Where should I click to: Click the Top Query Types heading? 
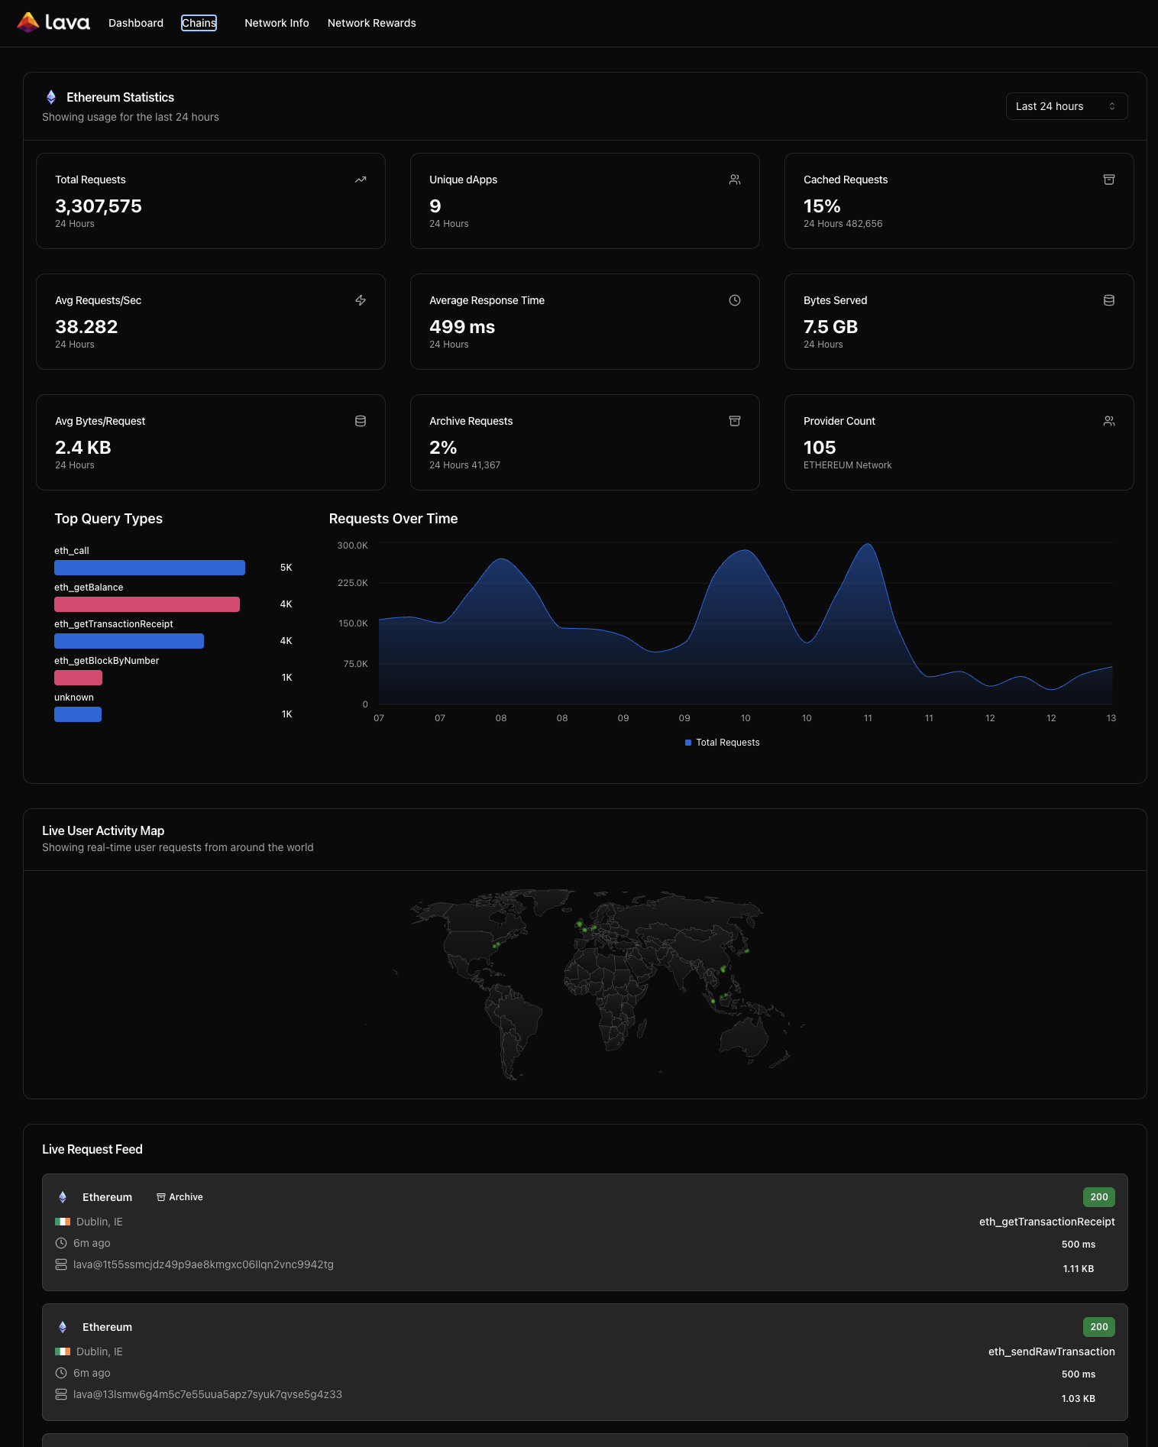(108, 519)
